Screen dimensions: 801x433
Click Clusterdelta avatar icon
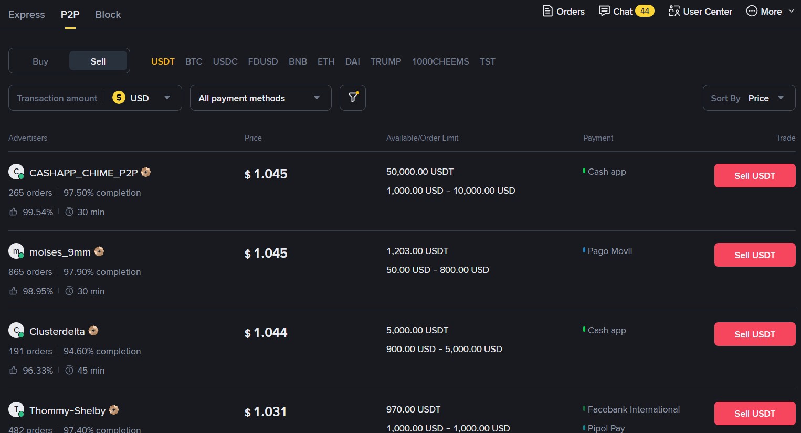click(16, 330)
